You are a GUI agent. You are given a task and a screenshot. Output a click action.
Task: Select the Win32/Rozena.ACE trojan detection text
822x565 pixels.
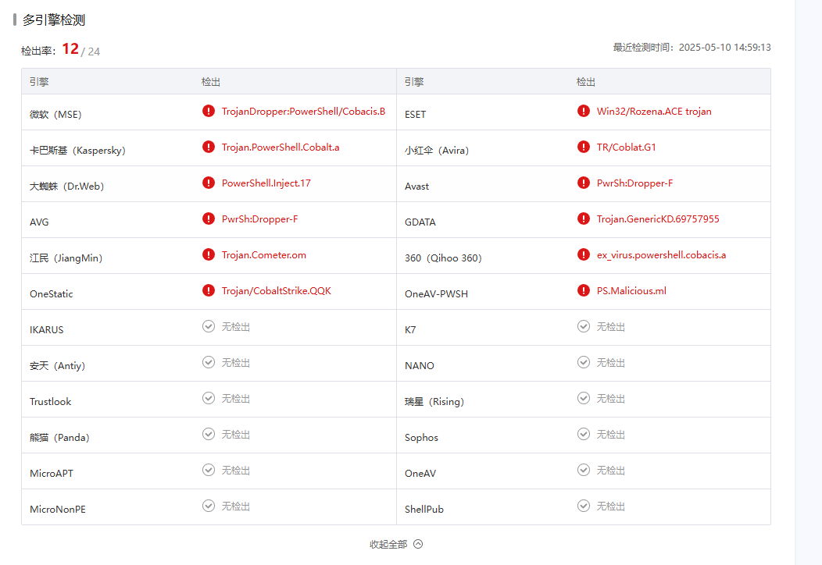pyautogui.click(x=654, y=112)
